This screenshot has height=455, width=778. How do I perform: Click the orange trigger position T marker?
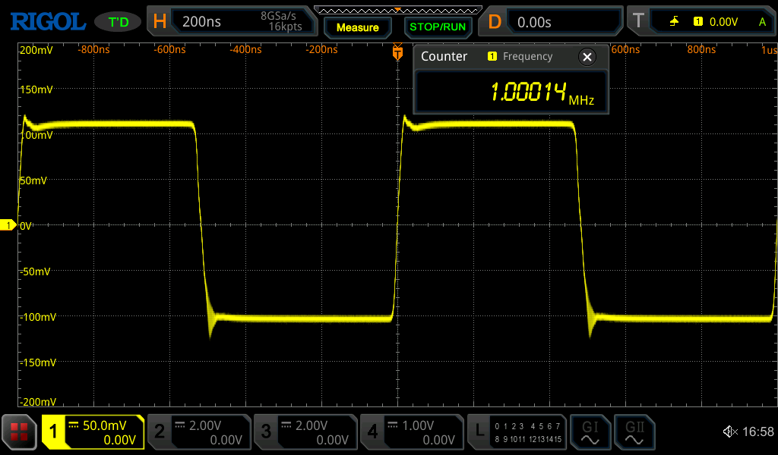click(x=397, y=52)
